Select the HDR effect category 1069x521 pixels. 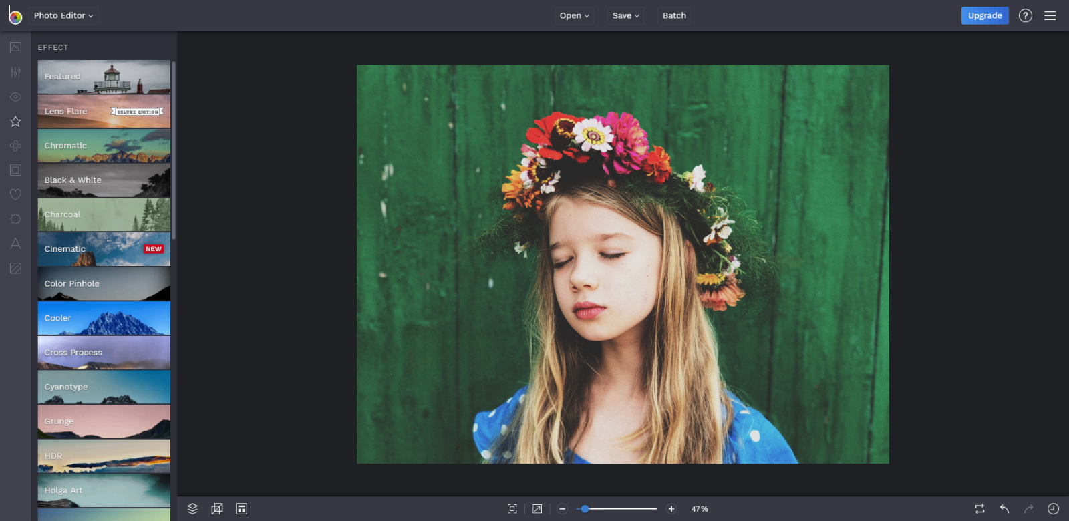[104, 456]
